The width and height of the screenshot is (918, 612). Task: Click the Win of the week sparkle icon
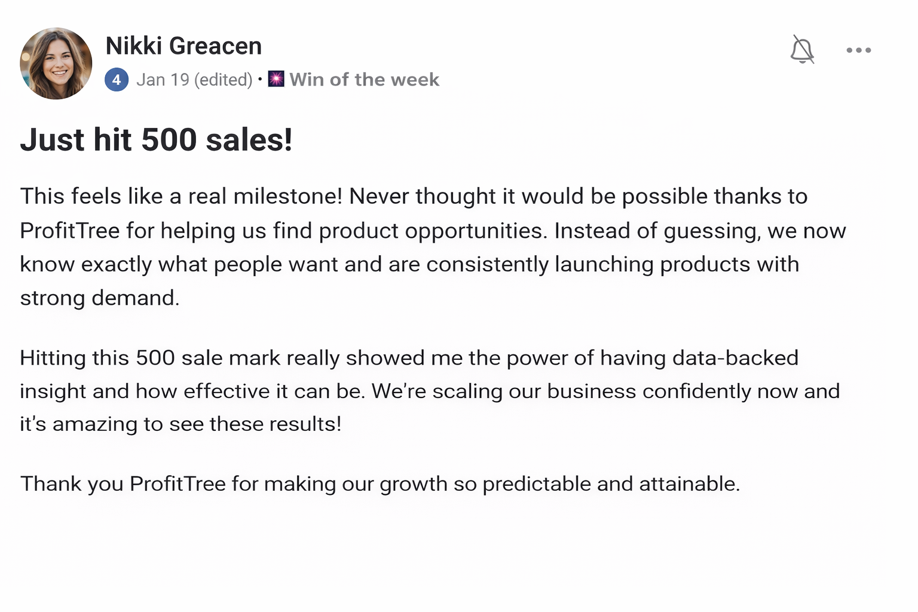tap(276, 79)
